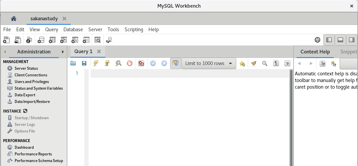Open Data Export
358x166 pixels.
(x=25, y=95)
